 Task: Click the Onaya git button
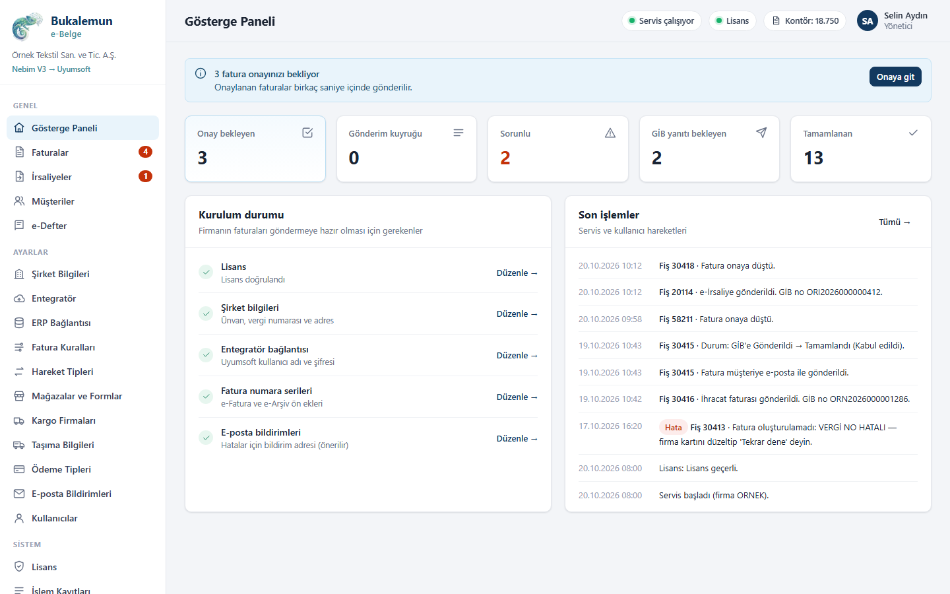tap(895, 77)
